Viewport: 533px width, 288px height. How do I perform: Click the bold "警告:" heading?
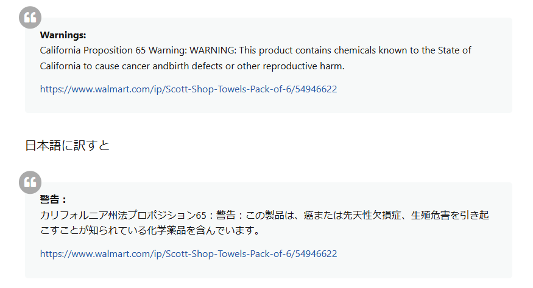52,199
